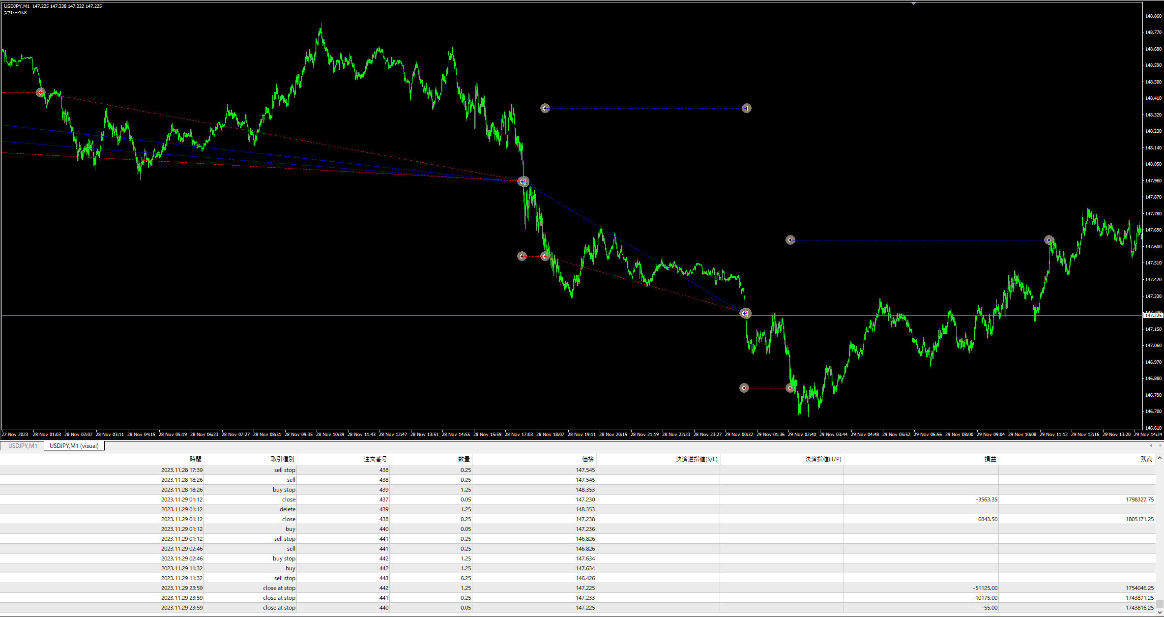Click the 残高 column header
Viewport: 1164px width, 617px height.
1146,459
